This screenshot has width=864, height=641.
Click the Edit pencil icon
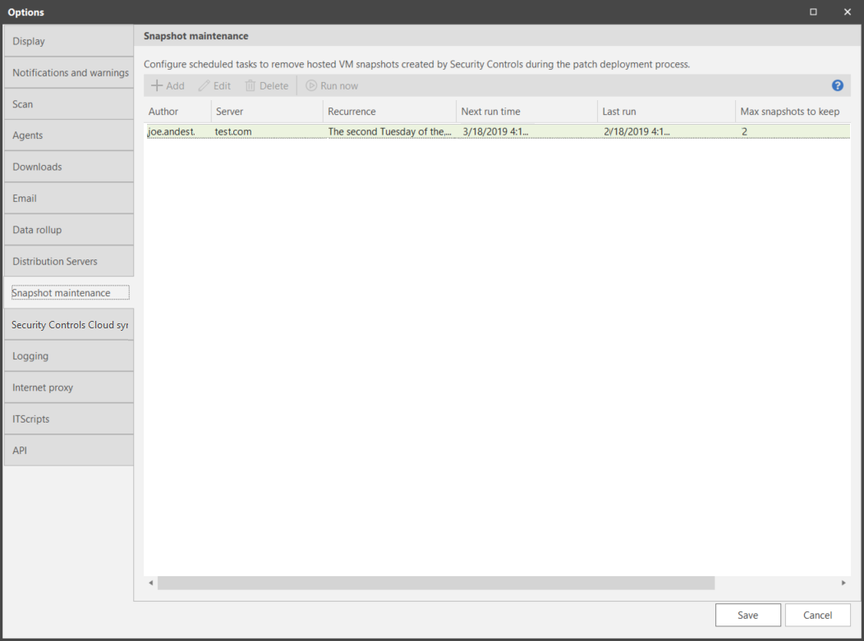pyautogui.click(x=205, y=86)
